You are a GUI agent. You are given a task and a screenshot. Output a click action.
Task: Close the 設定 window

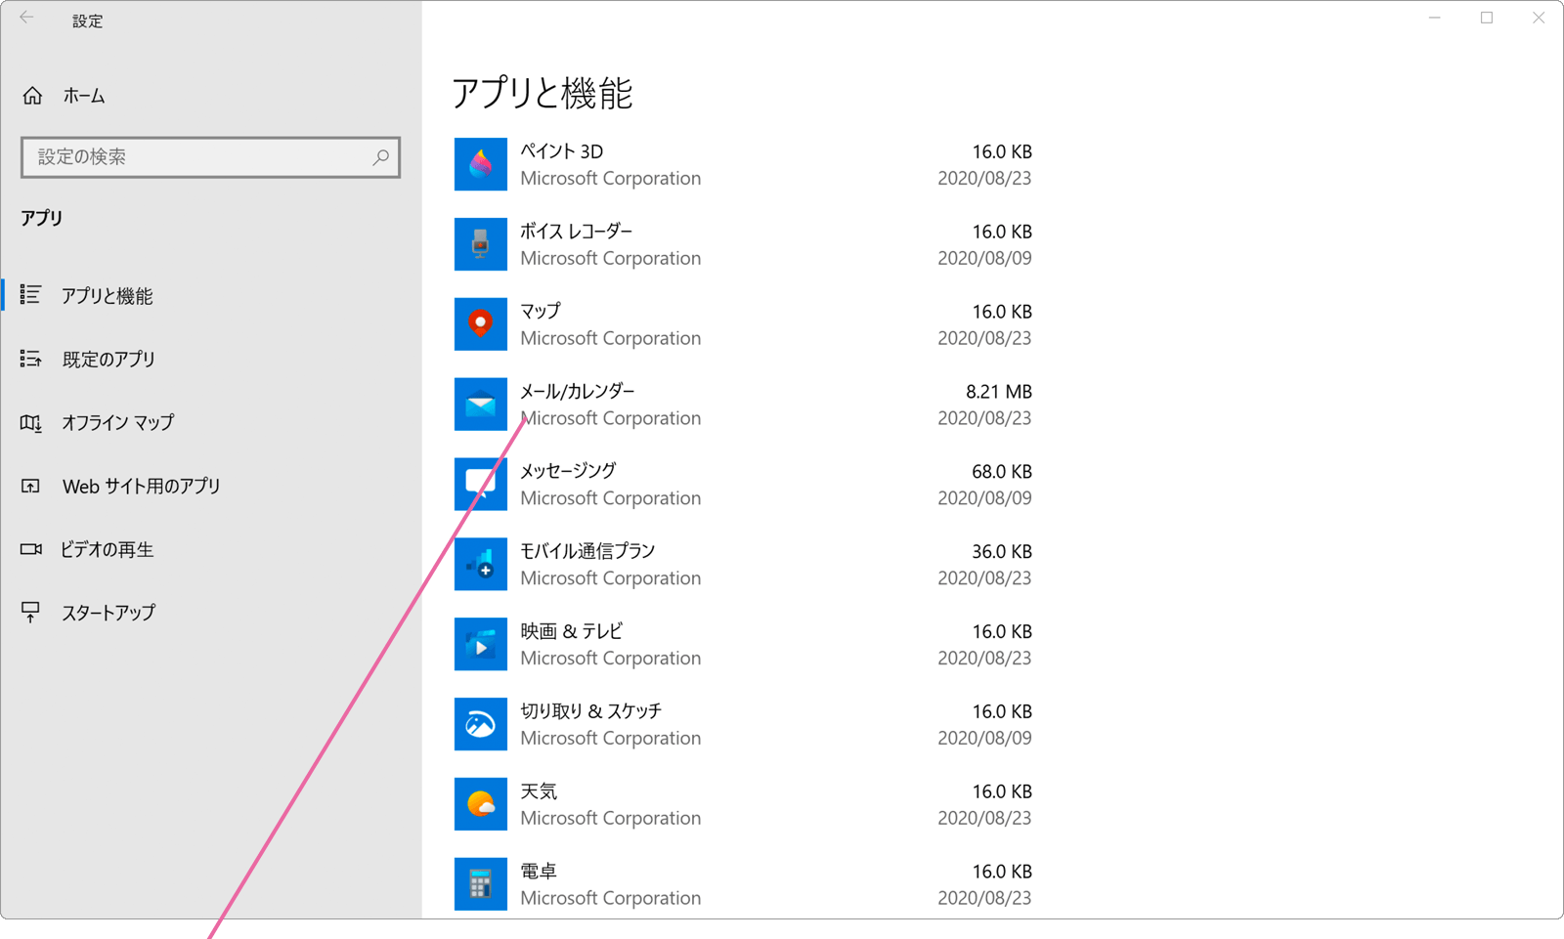pos(1539,18)
